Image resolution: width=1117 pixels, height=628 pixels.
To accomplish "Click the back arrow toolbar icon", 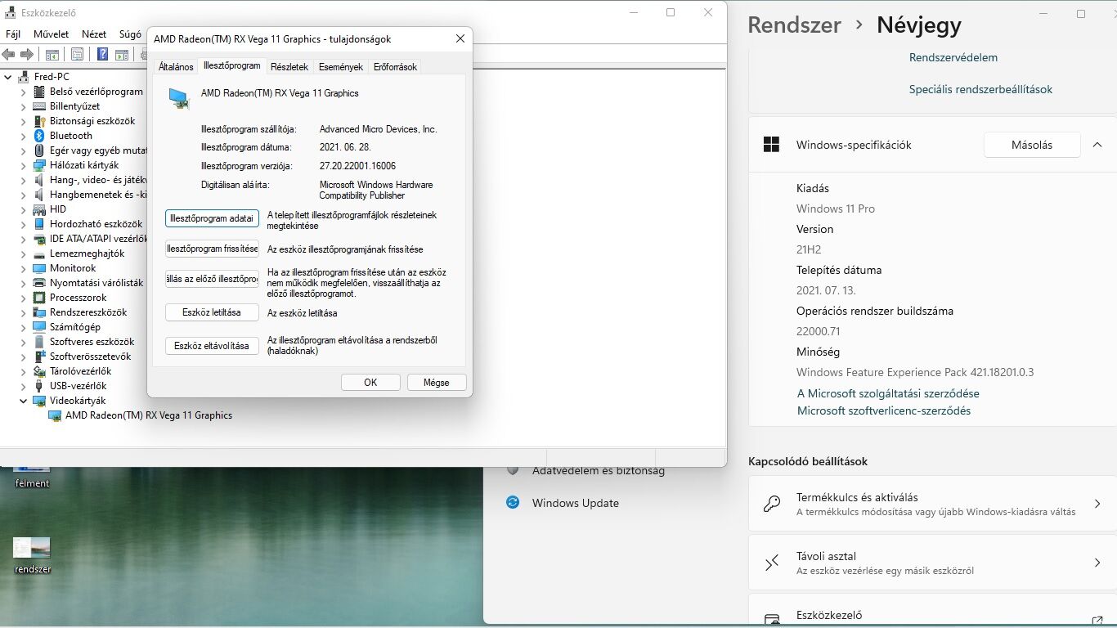I will pos(8,55).
